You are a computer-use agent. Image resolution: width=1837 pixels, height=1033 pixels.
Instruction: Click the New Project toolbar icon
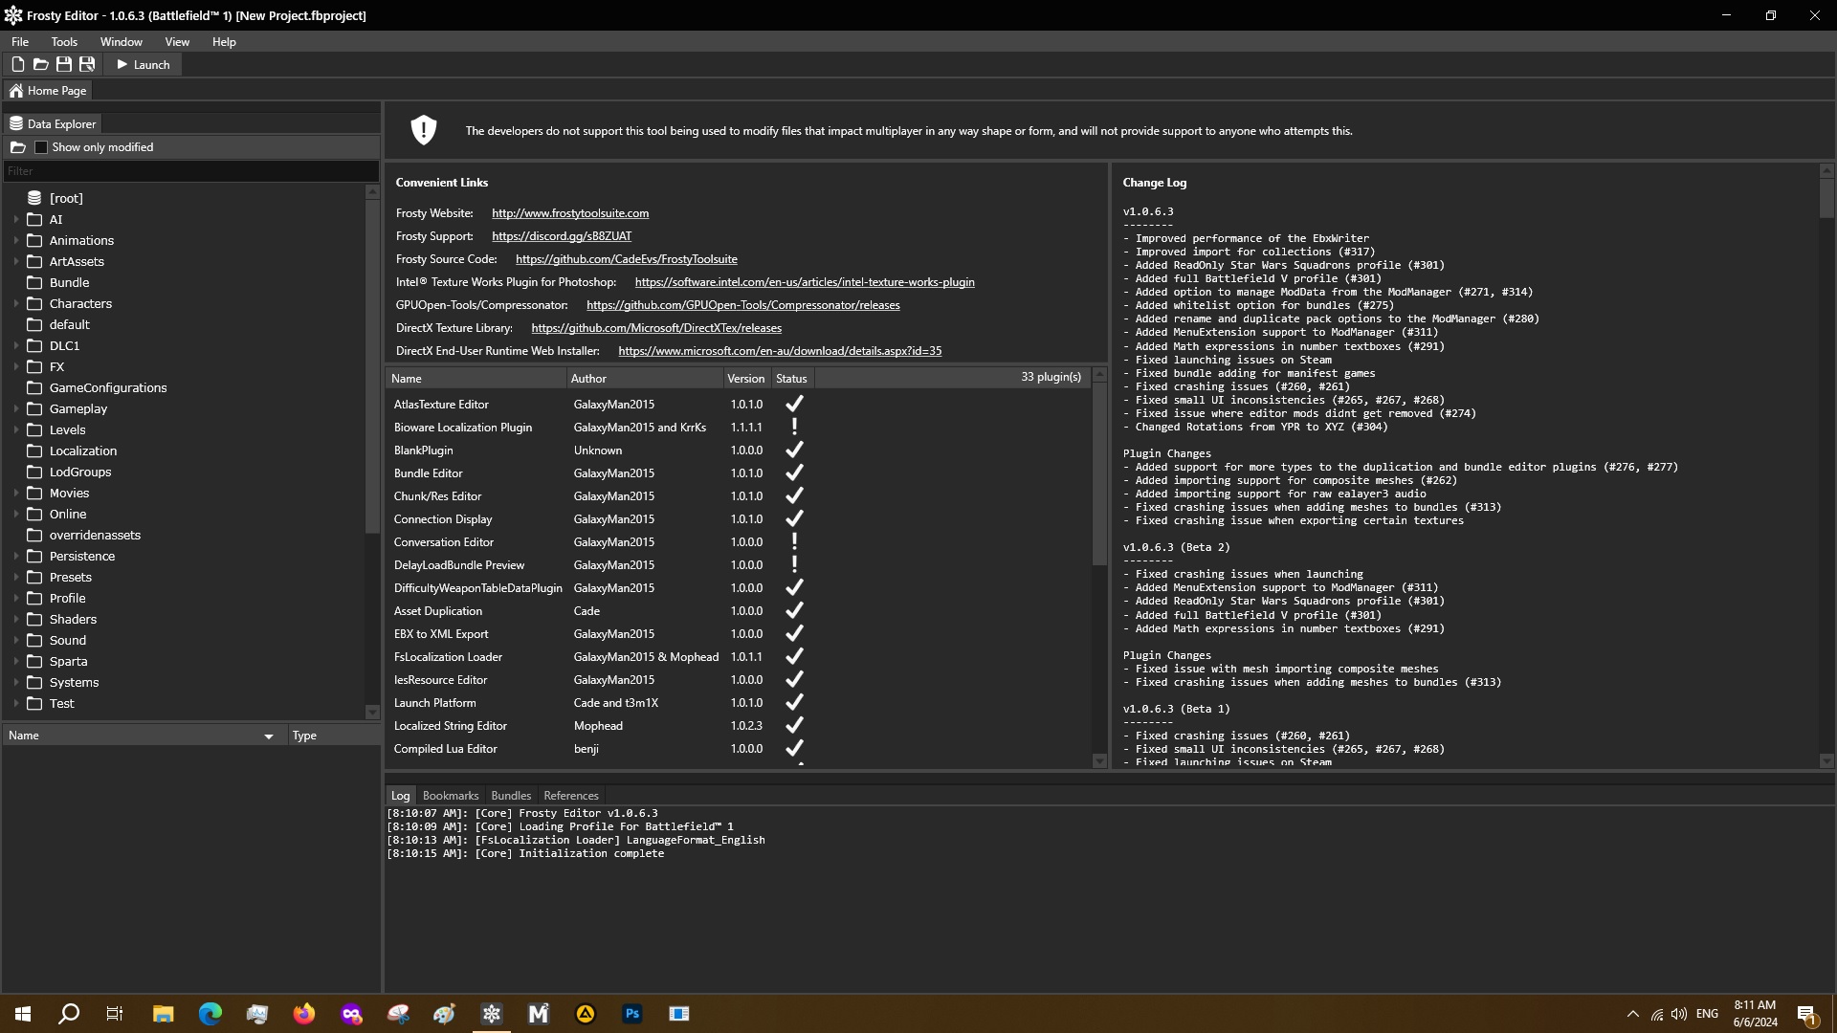(x=17, y=64)
